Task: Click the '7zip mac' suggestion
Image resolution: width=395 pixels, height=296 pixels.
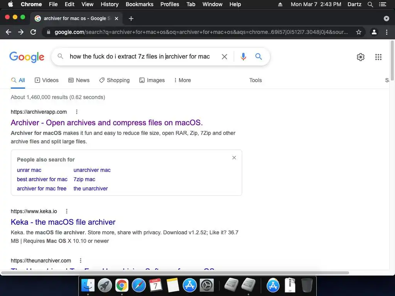Action: (84, 180)
